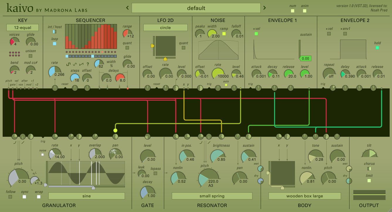
Task: Enable unison in the Key section
Action: coord(30,56)
